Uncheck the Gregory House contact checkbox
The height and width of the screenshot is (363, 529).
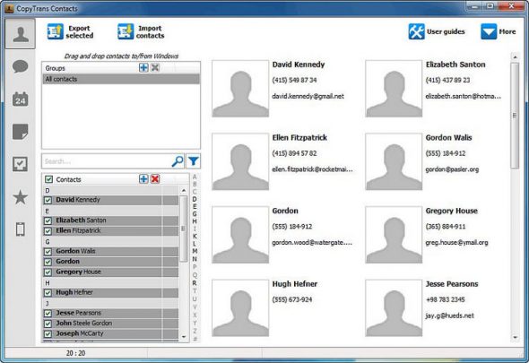point(48,272)
